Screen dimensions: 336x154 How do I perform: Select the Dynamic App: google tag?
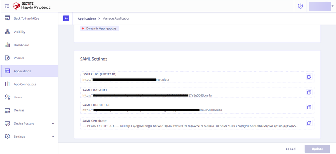[99, 29]
